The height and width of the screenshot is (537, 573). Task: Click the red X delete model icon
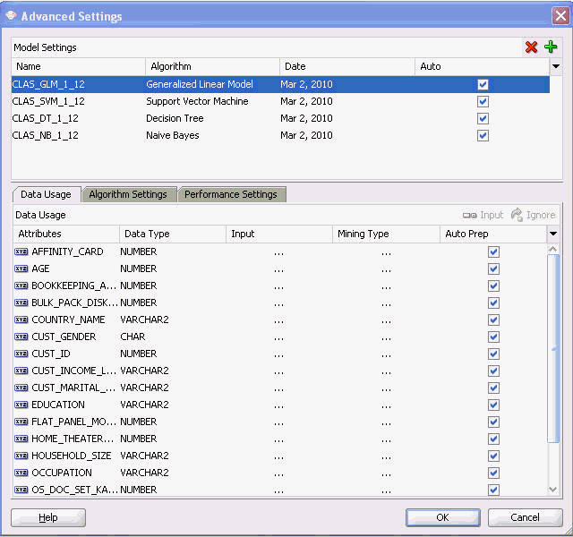tap(532, 47)
